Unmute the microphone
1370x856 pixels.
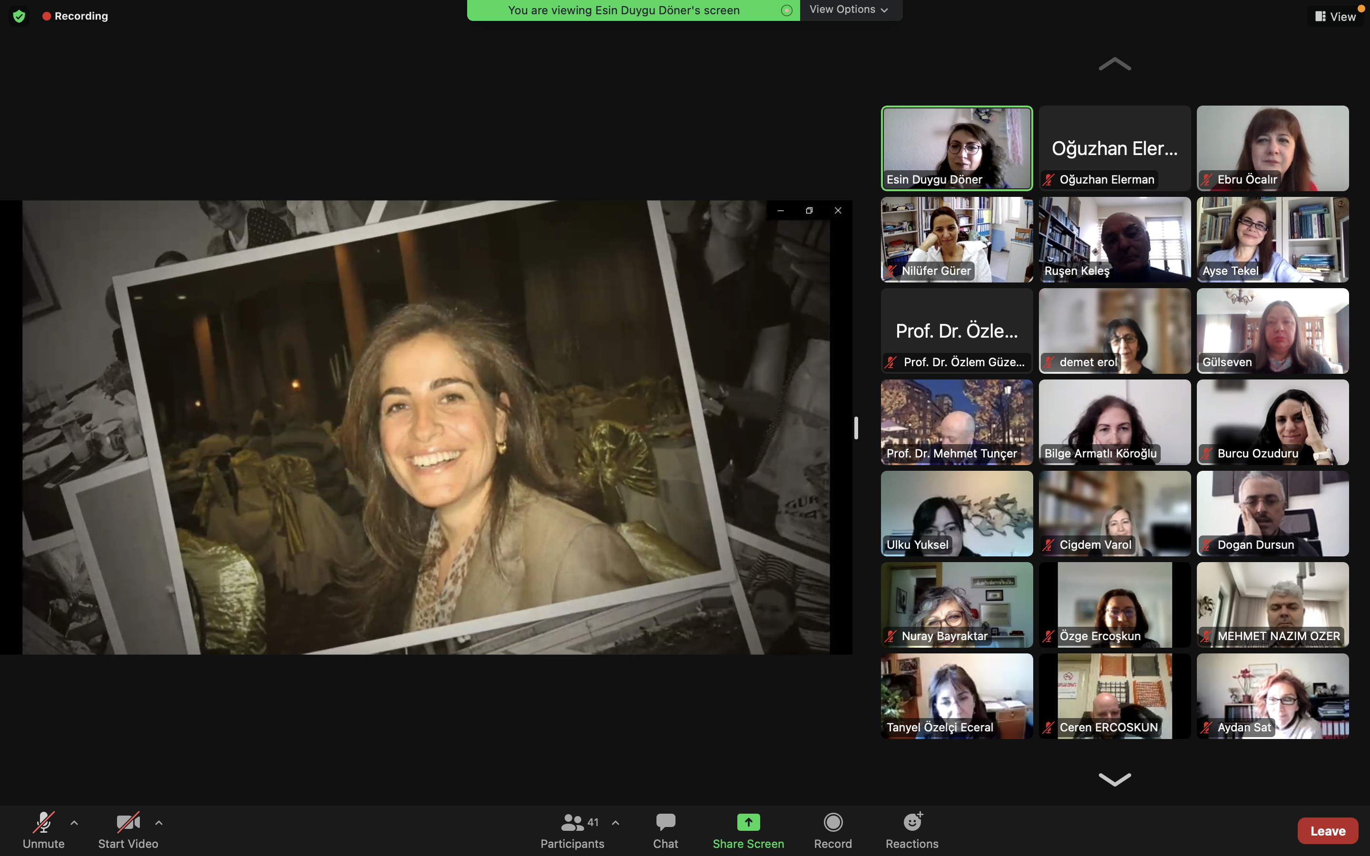pos(44,830)
